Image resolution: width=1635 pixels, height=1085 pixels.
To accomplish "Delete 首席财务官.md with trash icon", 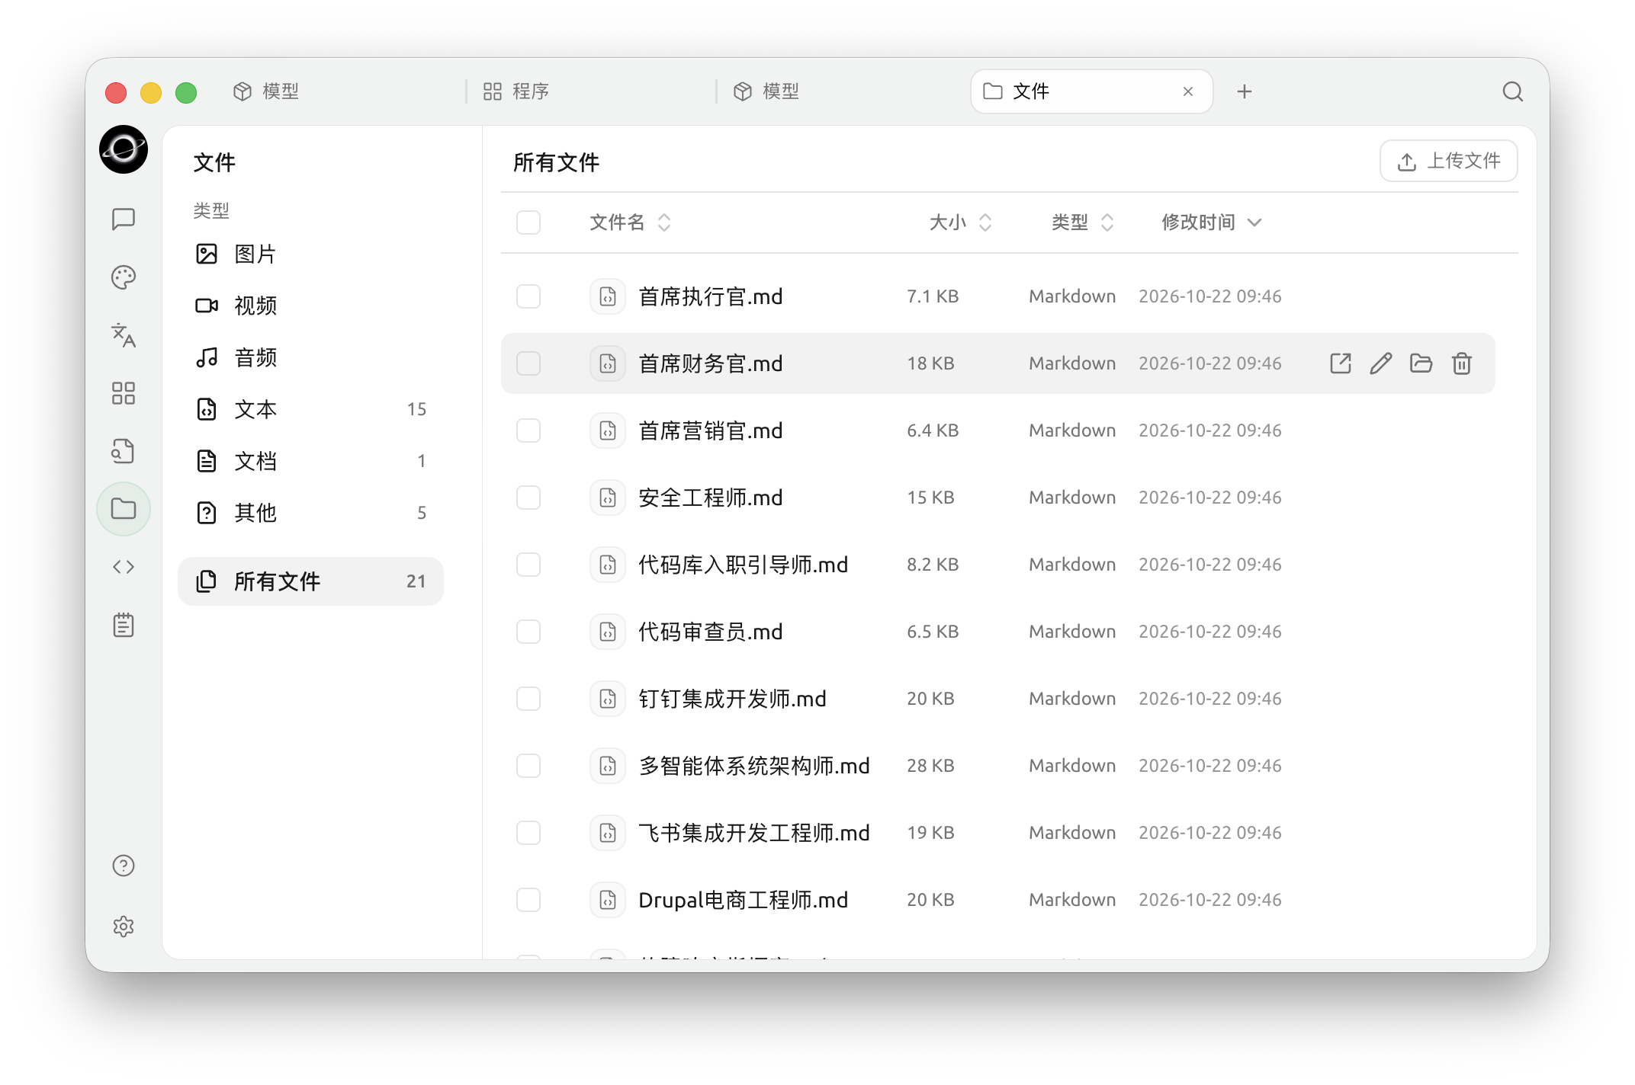I will tap(1462, 363).
